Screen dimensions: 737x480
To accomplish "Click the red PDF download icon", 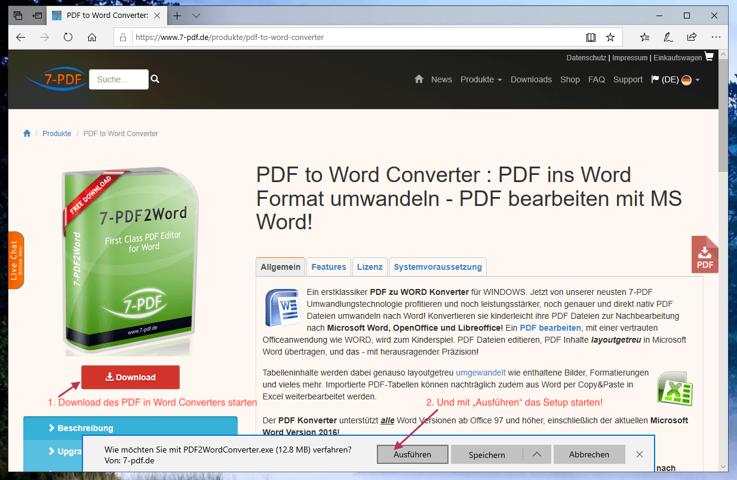I will pos(705,254).
